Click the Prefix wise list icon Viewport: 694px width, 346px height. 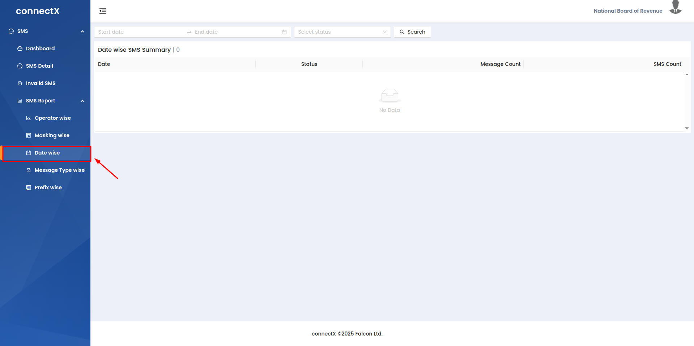click(29, 187)
